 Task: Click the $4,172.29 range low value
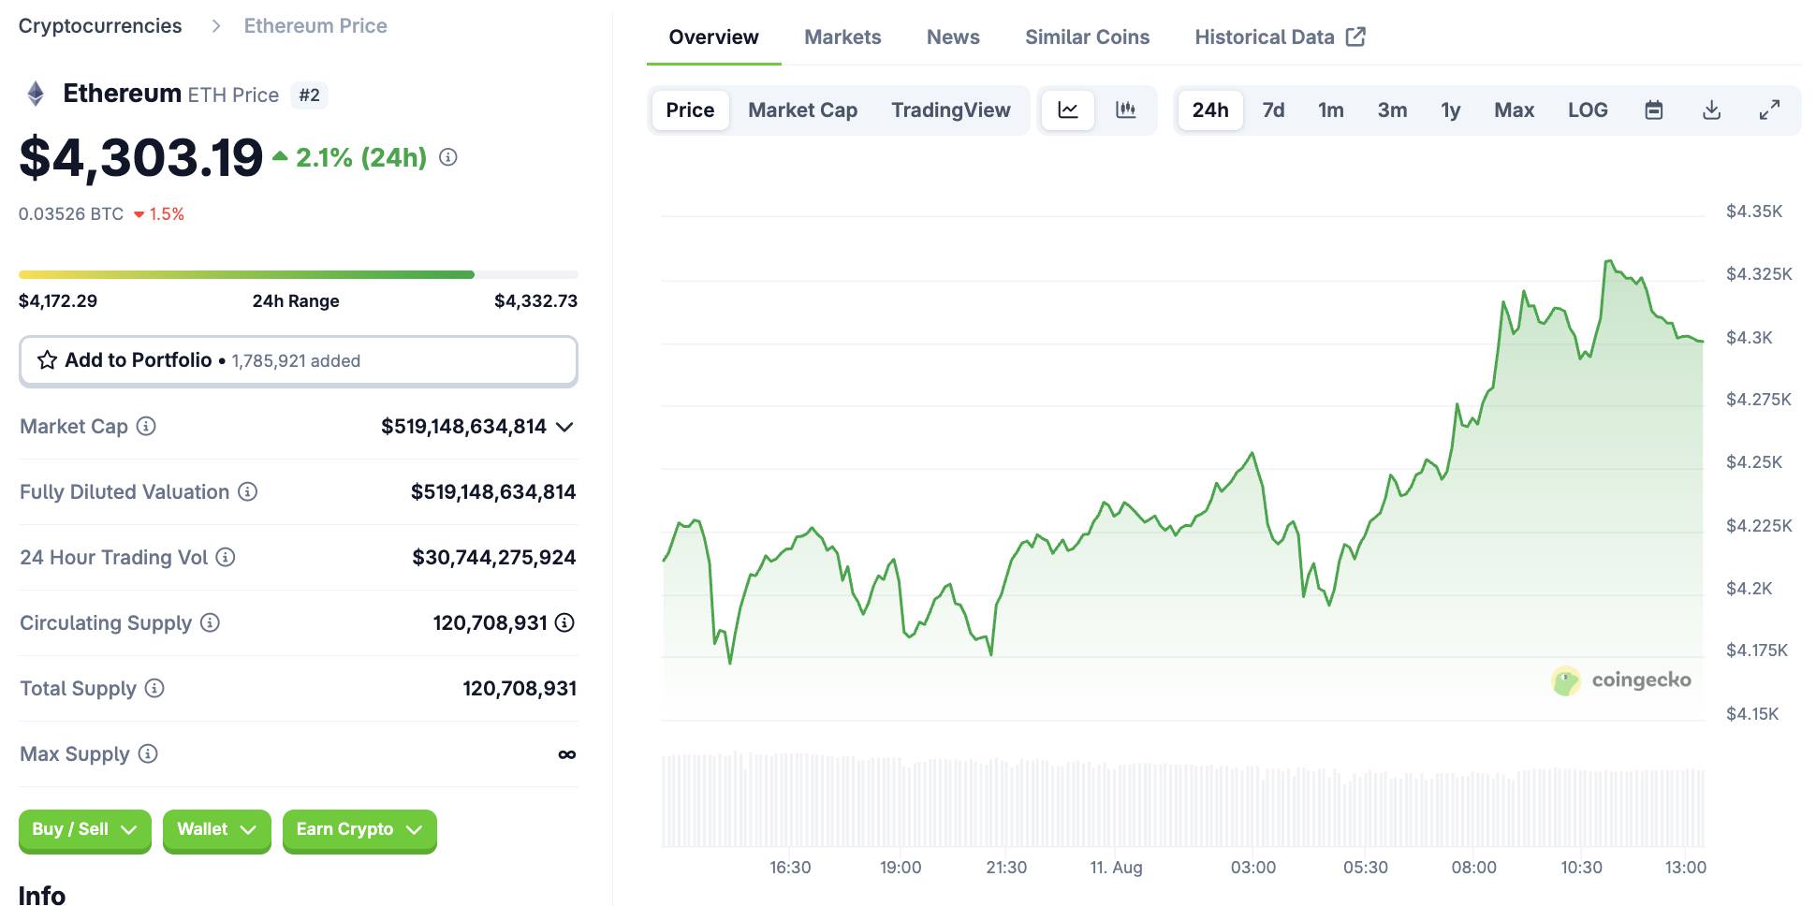click(x=58, y=301)
